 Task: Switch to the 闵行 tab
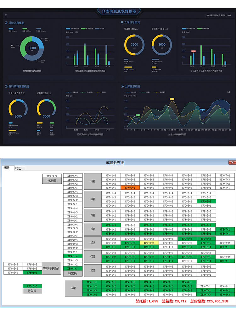7,168
